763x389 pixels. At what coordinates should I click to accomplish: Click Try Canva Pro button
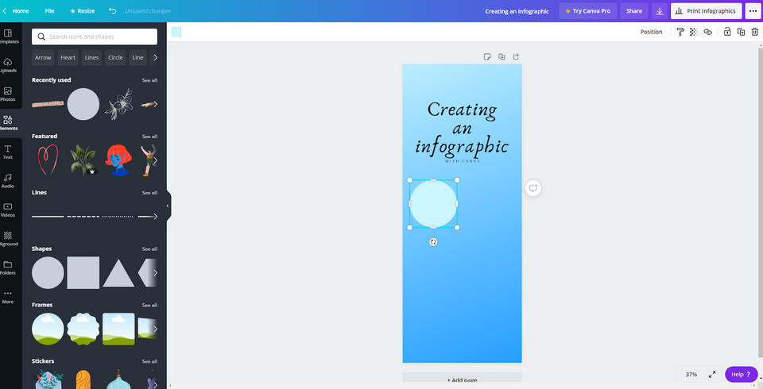[588, 10]
